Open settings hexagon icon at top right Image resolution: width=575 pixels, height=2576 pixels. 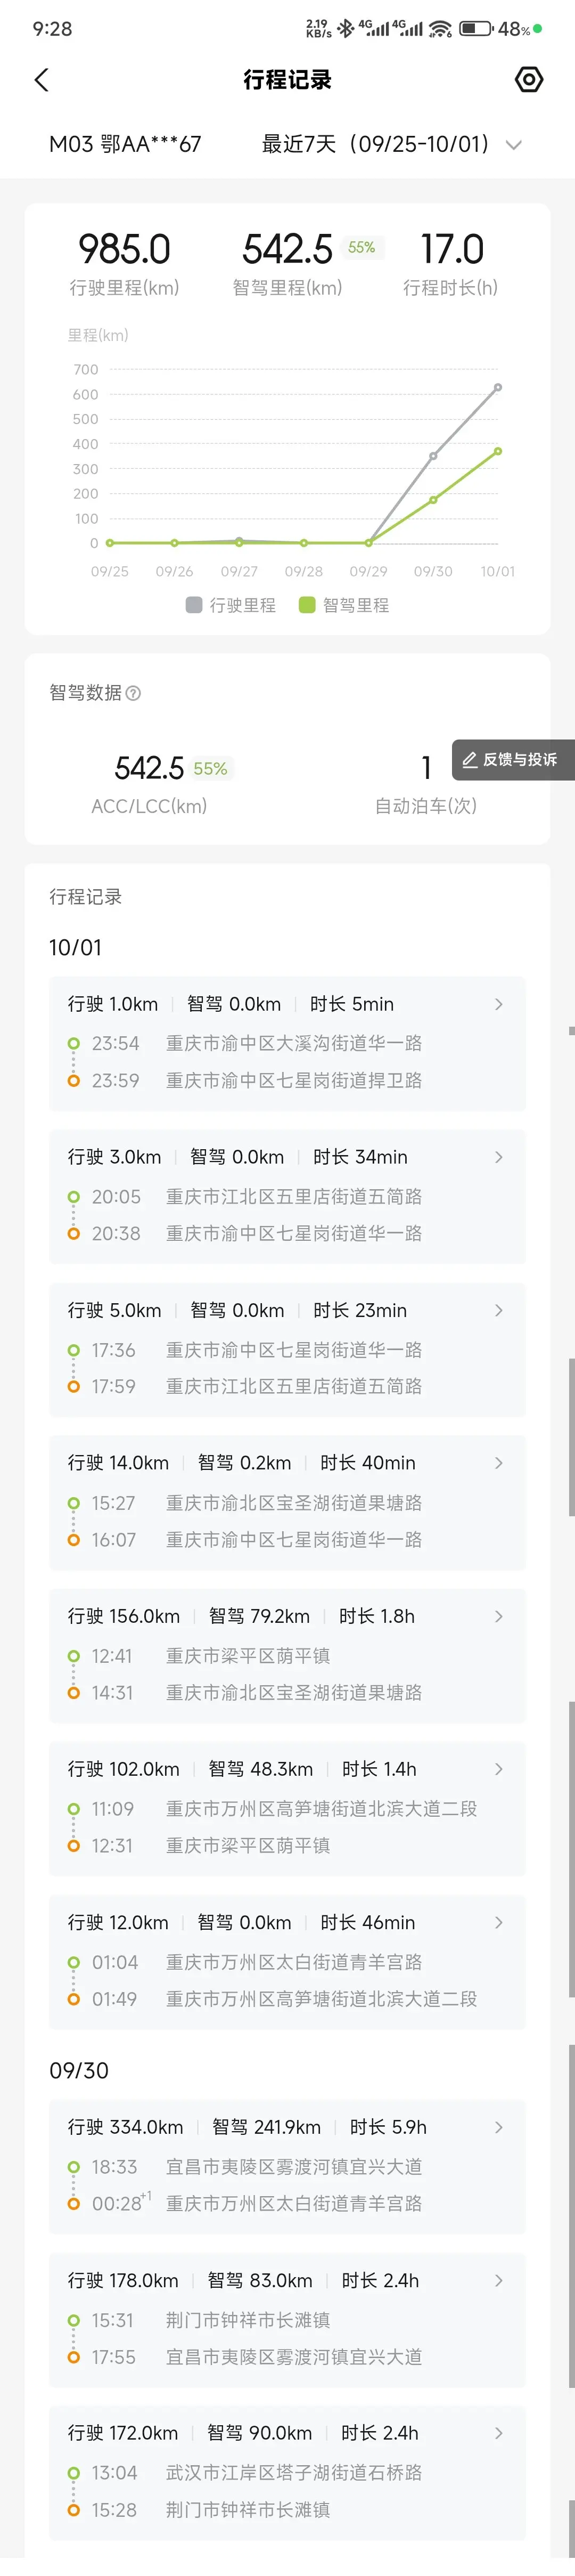pyautogui.click(x=528, y=80)
